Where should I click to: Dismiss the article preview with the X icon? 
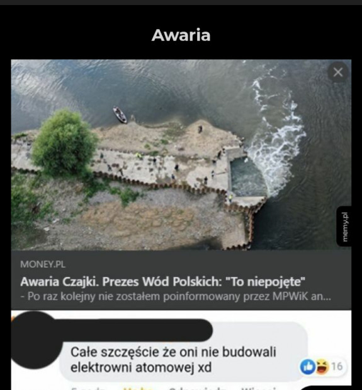tap(337, 73)
